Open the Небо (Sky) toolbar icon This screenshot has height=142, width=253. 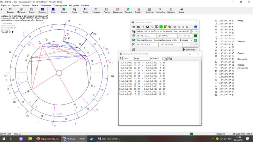coord(53,11)
